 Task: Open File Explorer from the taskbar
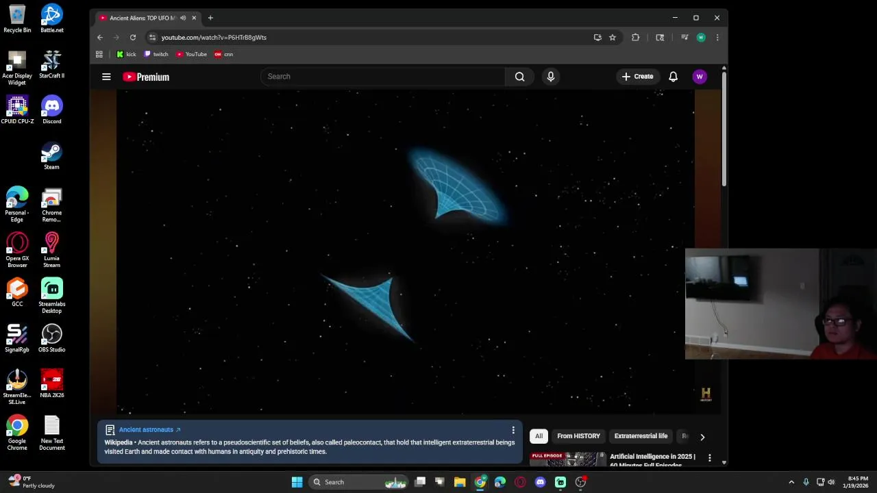pyautogui.click(x=460, y=482)
